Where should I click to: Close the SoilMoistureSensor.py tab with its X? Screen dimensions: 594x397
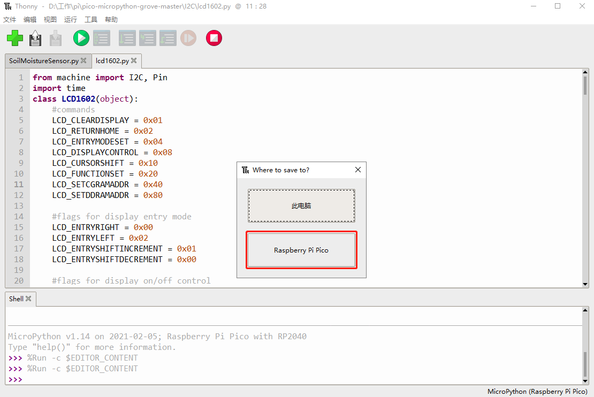[83, 60]
